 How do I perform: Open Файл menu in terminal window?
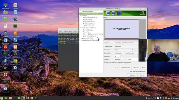pyautogui.click(x=60, y=31)
